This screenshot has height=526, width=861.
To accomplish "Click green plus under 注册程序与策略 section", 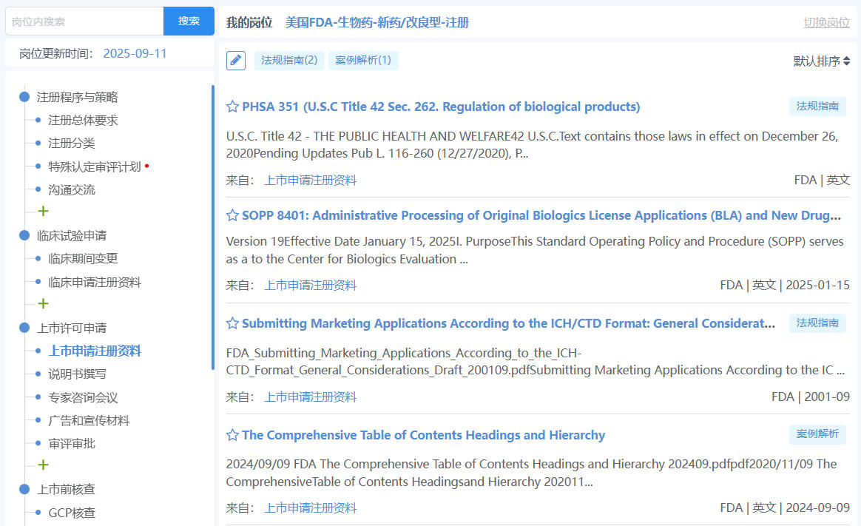I will tap(43, 212).
